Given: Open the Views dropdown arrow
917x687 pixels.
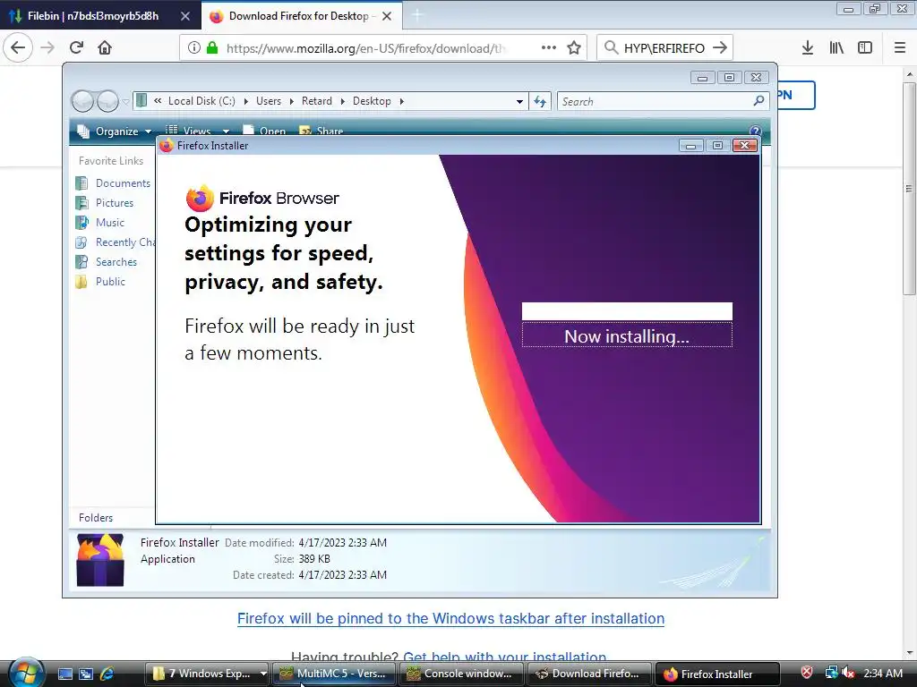Looking at the screenshot, I should (226, 131).
